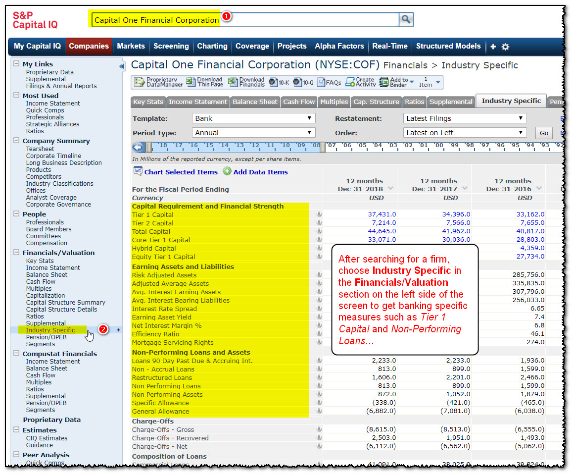574x476 pixels.
Task: Switch to the Ratios tab
Action: pos(414,102)
